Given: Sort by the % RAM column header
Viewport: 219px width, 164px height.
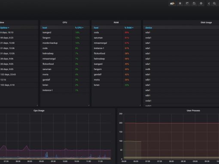Looking at the screenshot, I should click(129, 27).
